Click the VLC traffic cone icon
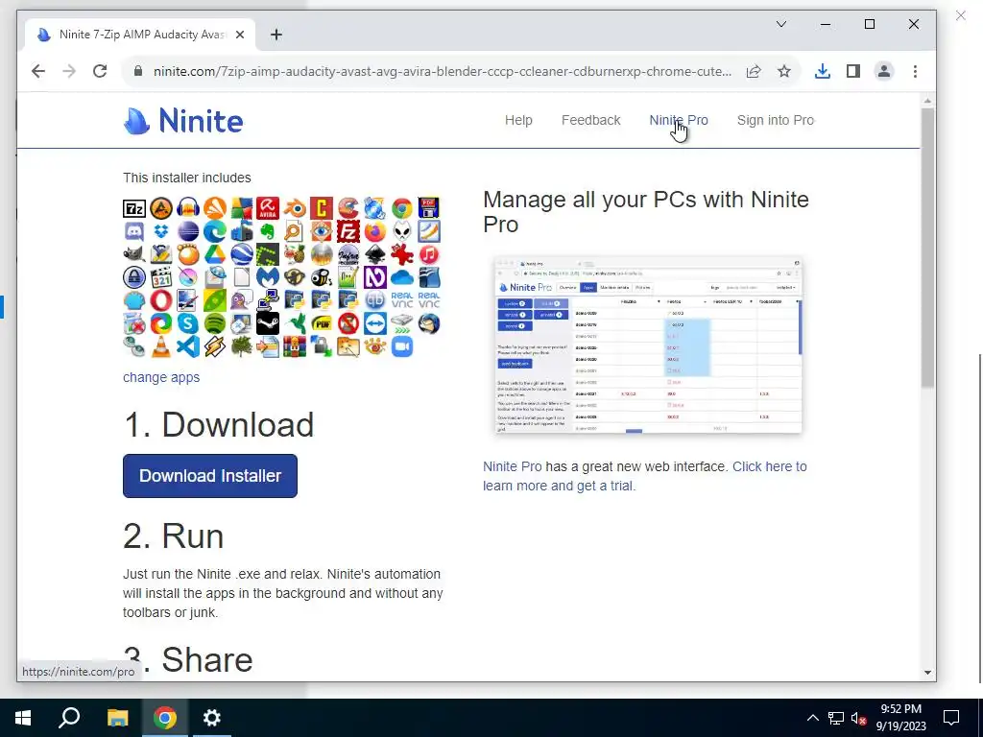The width and height of the screenshot is (983, 737). tap(161, 346)
